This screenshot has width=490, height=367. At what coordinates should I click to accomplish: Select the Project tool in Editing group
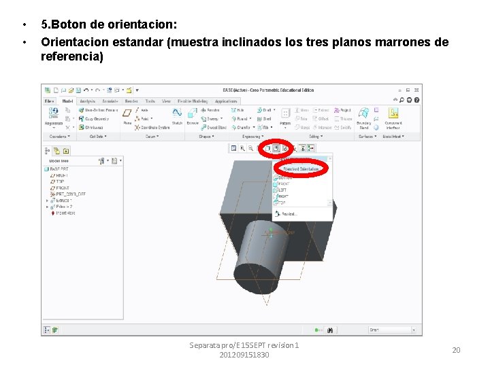point(343,110)
